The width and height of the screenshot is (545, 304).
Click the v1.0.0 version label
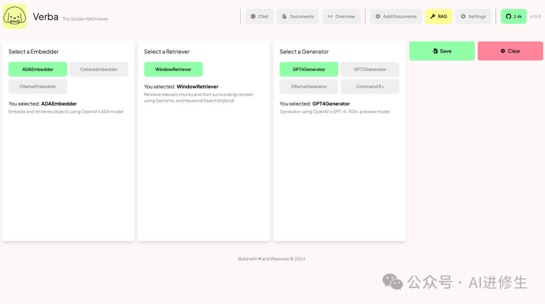click(535, 16)
